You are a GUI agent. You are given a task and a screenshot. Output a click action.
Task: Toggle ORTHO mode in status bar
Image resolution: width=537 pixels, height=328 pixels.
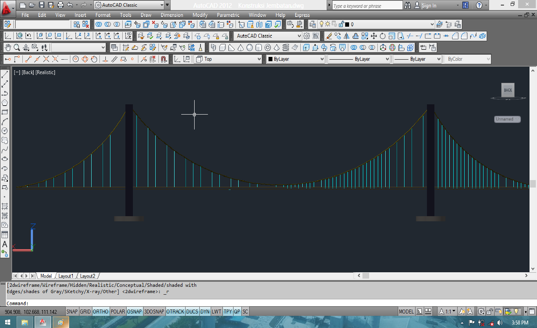[x=101, y=312]
